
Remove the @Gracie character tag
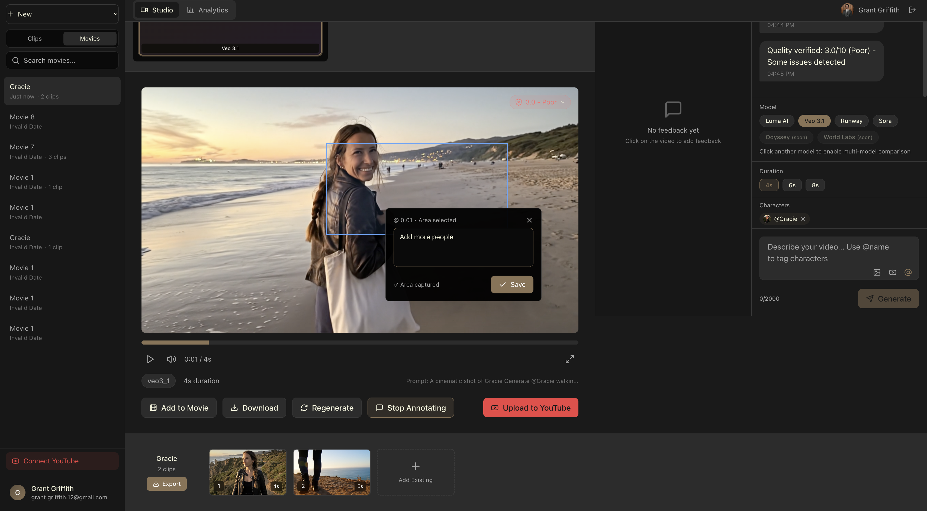(803, 219)
